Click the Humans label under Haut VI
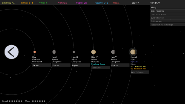This screenshot has height=104, width=185. click(x=134, y=62)
